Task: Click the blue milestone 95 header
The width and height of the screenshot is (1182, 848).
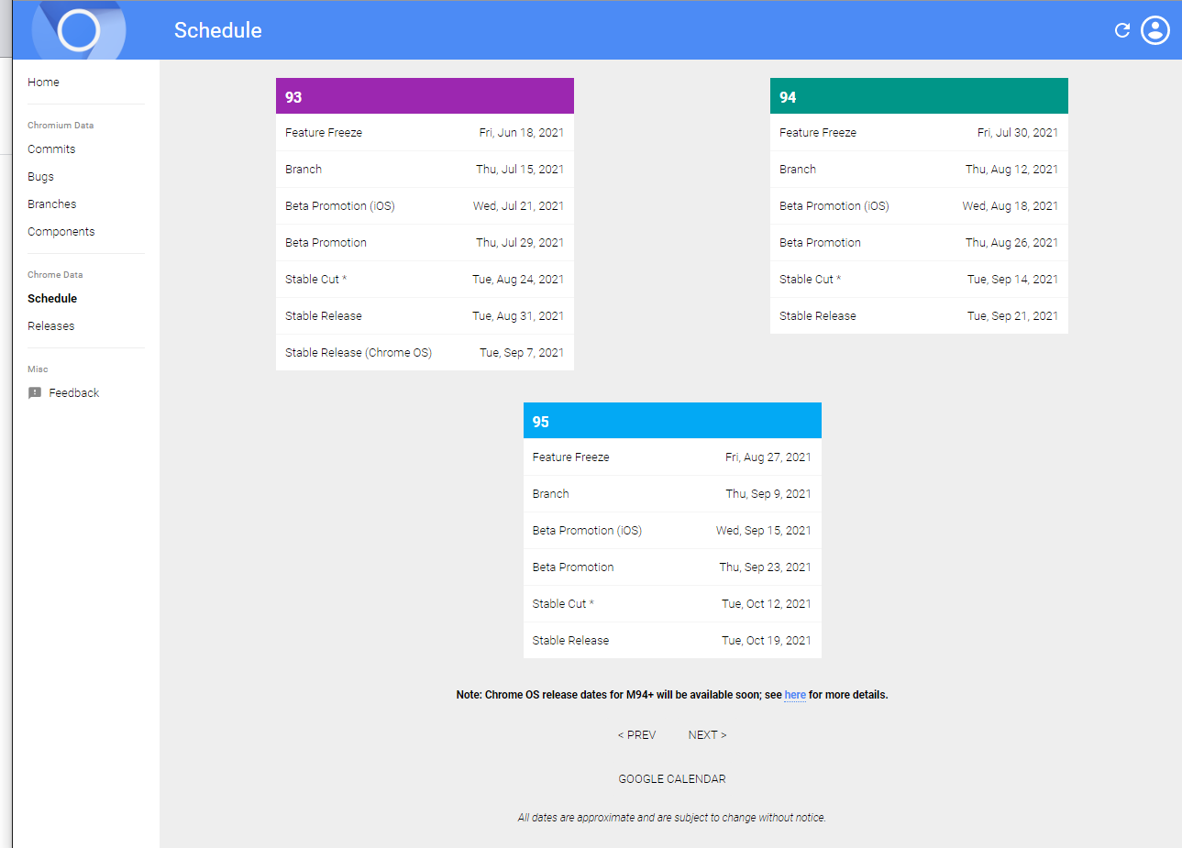Action: click(x=672, y=421)
